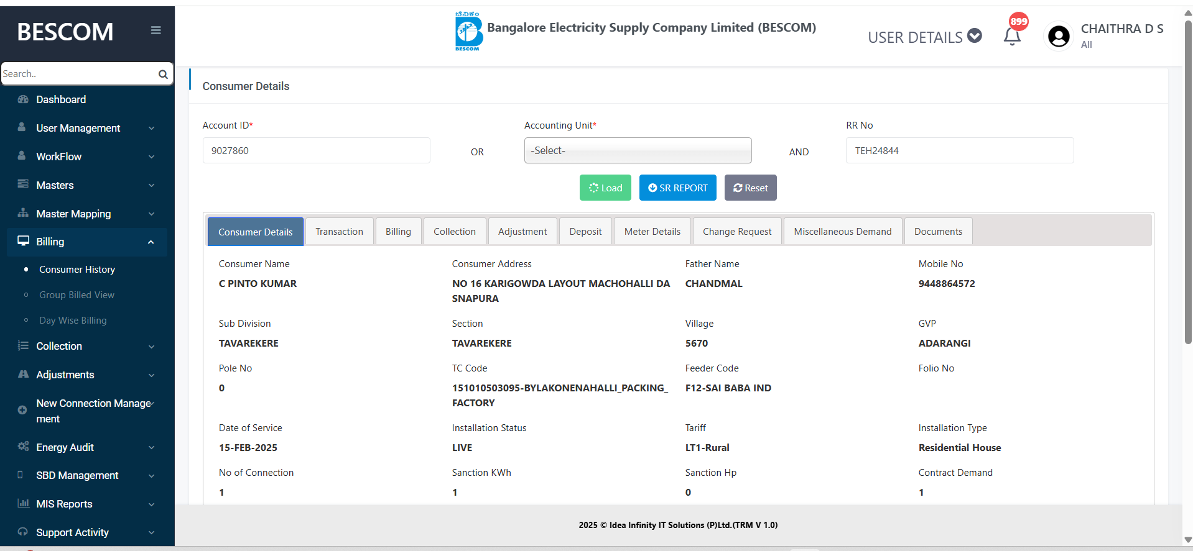Screen dimensions: 1193x551
Task: Expand the Collection sidebar chevron
Action: tap(151, 347)
